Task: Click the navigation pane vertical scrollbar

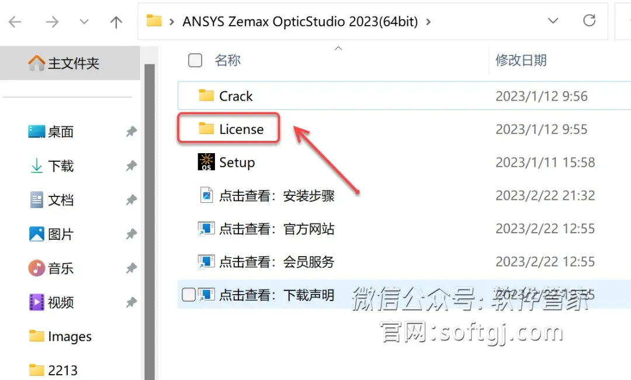Action: 150,222
